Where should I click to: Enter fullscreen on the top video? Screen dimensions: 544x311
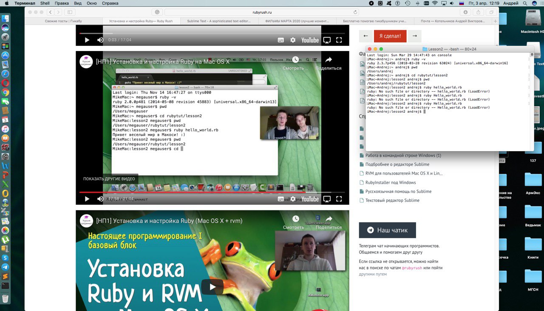click(339, 40)
